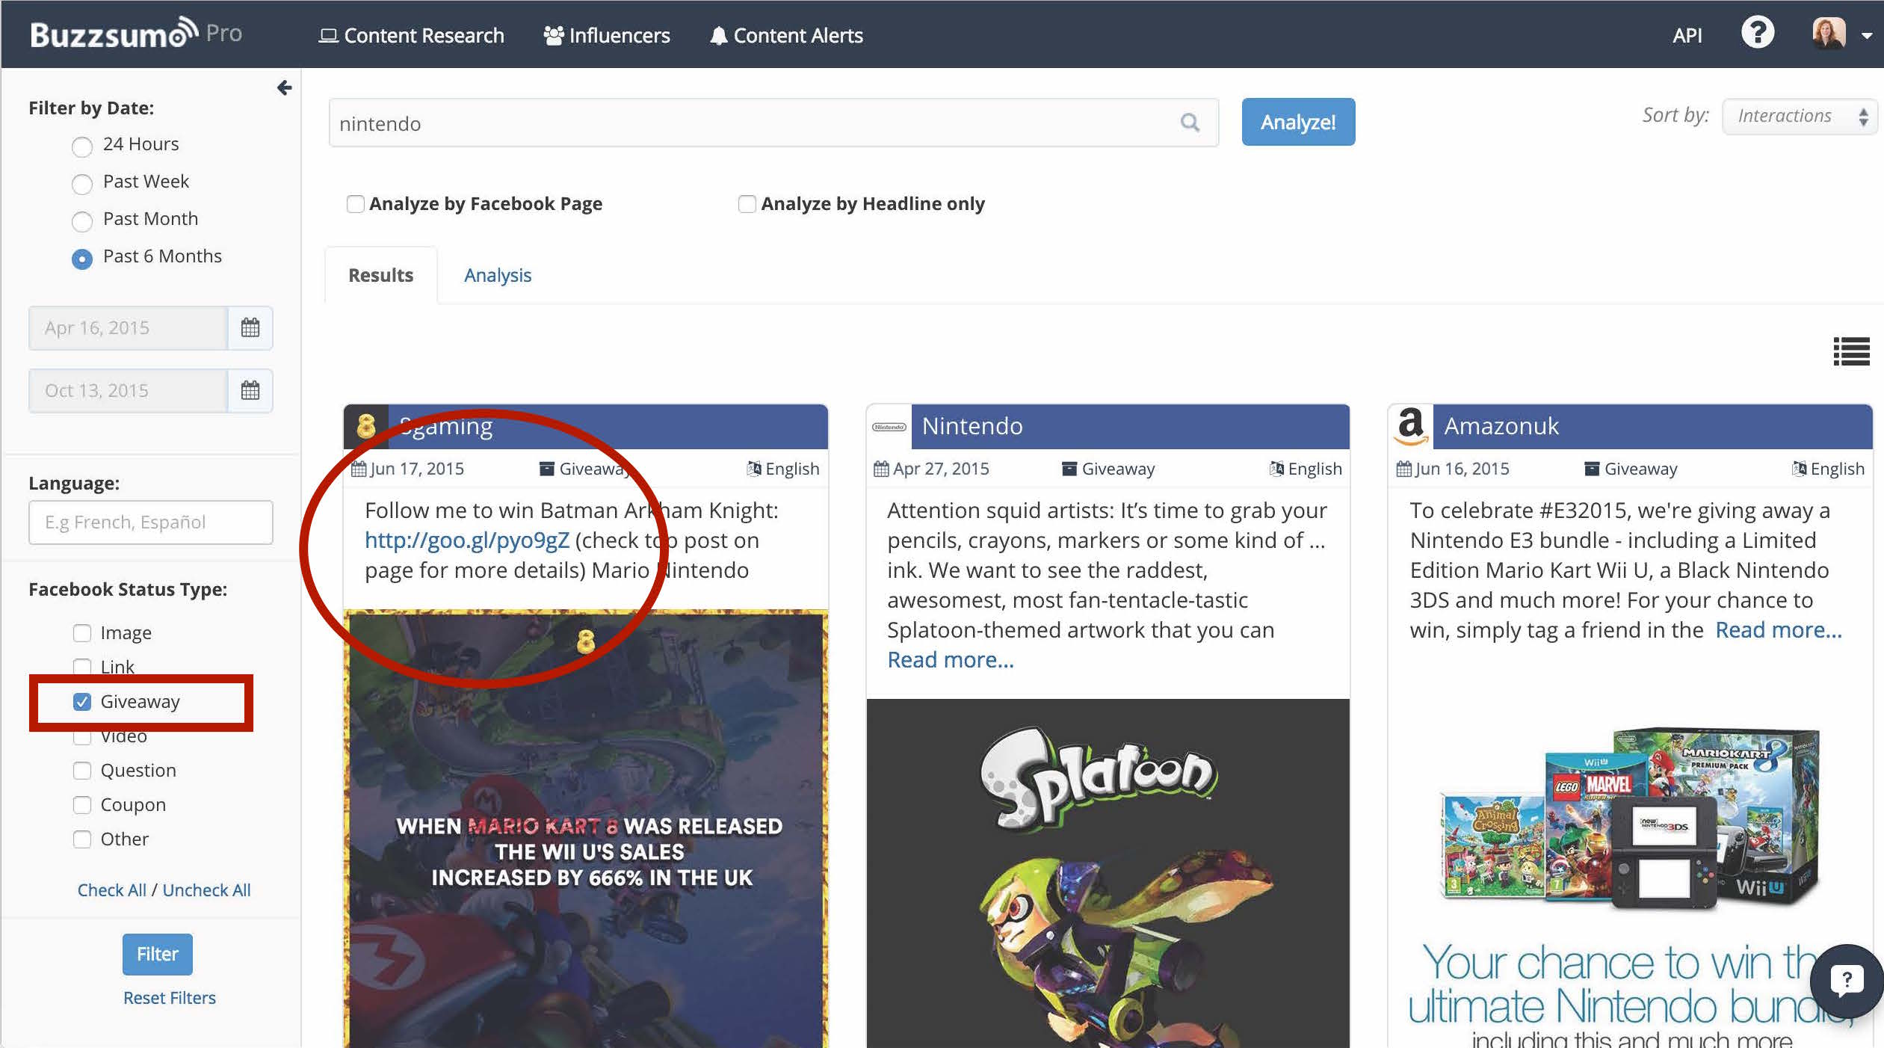Open Content Alerts menu
This screenshot has width=1884, height=1048.
coord(786,35)
